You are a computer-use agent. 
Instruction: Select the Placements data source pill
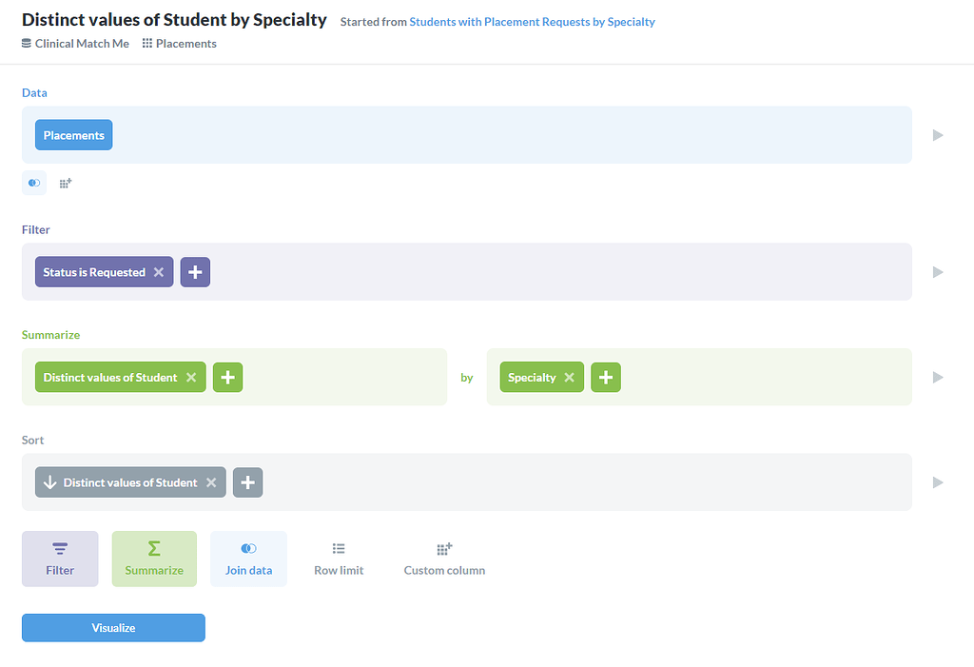(x=73, y=135)
